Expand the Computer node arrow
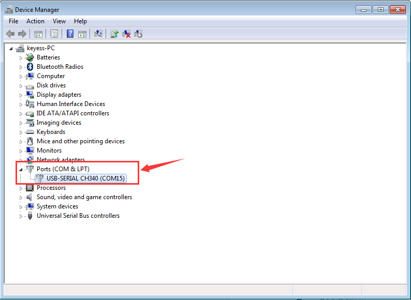 [x=21, y=77]
